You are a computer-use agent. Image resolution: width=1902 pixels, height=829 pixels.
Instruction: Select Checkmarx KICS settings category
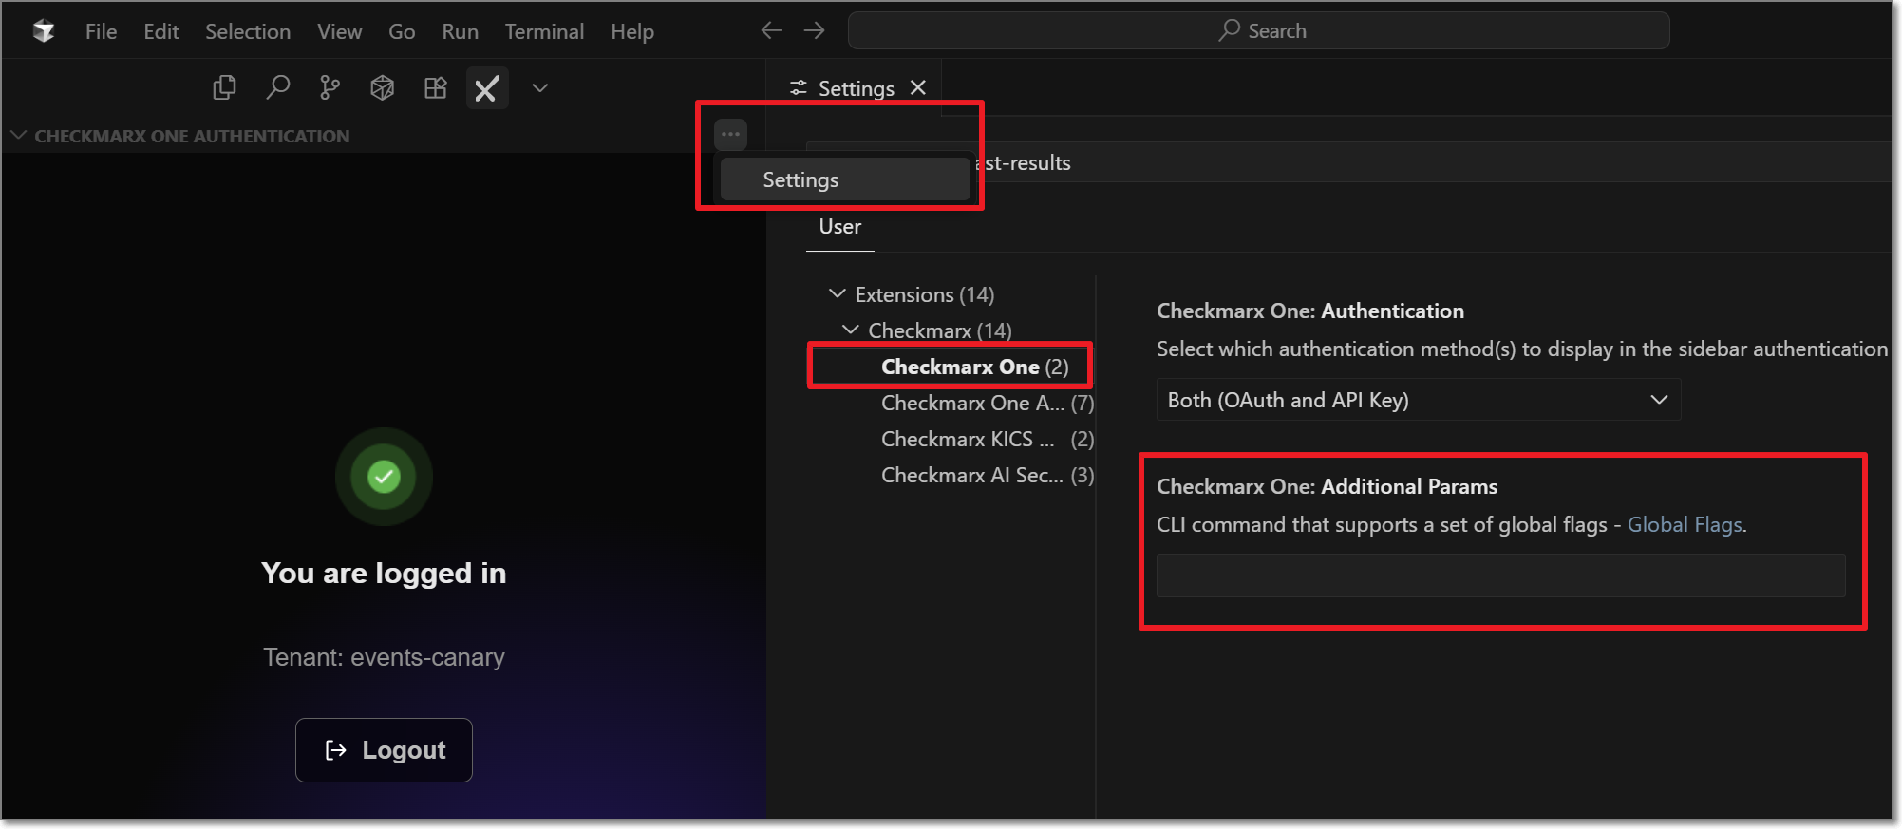[967, 439]
